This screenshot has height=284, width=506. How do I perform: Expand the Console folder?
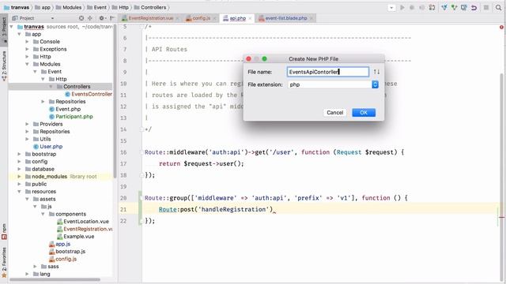tap(27, 42)
